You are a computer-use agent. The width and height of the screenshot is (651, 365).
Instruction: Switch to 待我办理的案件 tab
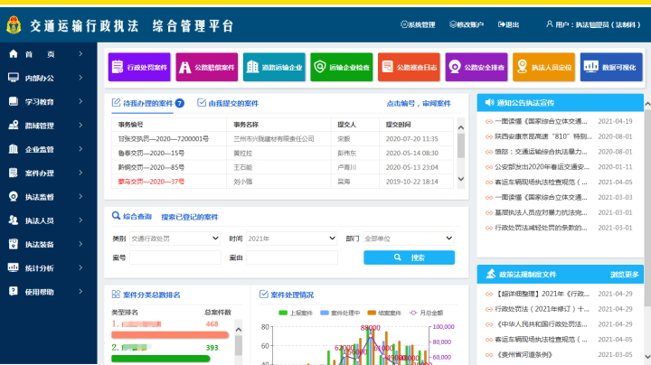147,103
